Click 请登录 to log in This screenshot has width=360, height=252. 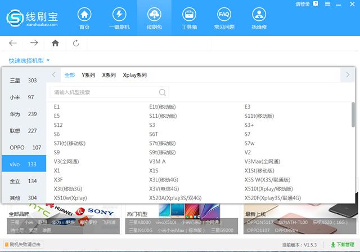tap(303, 4)
